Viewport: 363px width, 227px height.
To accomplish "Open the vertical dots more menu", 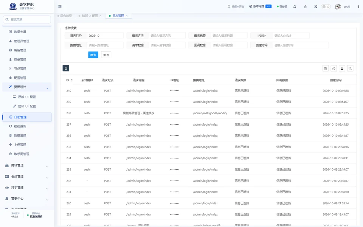I will coord(358,6).
